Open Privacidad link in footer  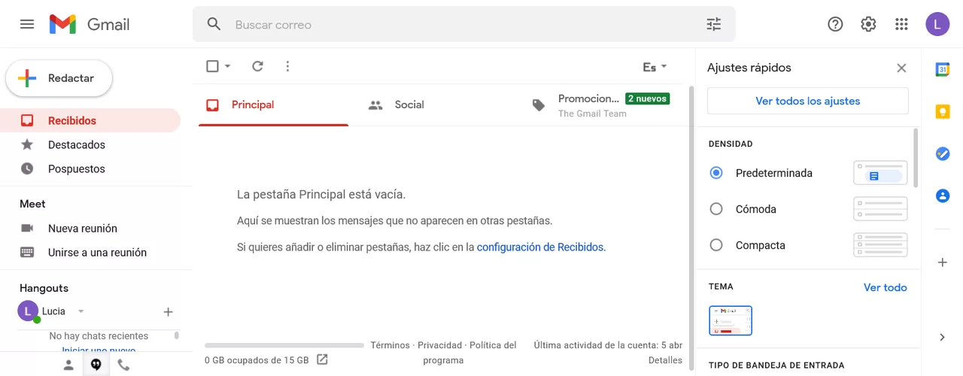pyautogui.click(x=440, y=345)
